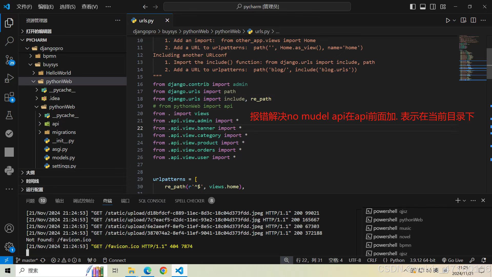The width and height of the screenshot is (492, 277).
Task: Expand the migrations folder
Action: tap(64, 132)
